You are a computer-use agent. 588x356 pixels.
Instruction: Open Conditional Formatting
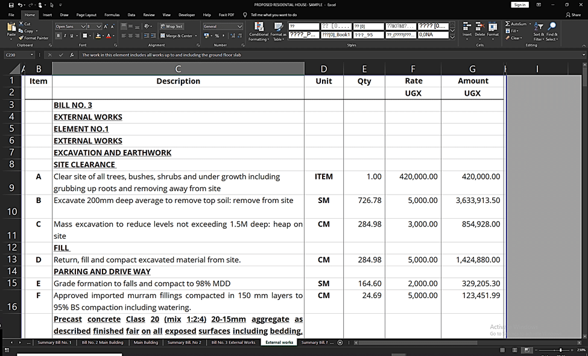258,31
